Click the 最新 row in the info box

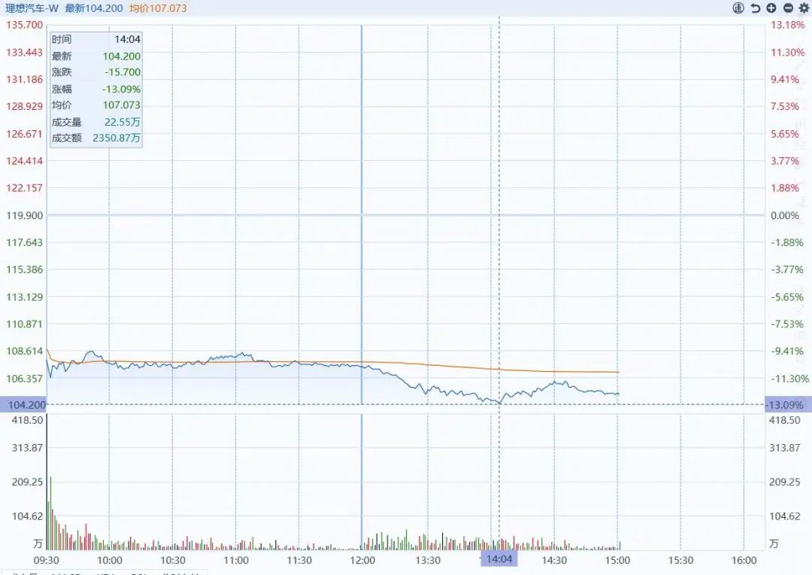click(95, 56)
